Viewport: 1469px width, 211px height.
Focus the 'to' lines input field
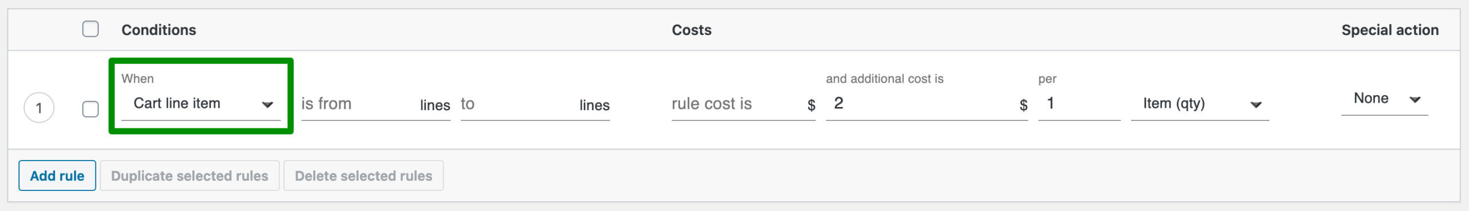point(535,104)
